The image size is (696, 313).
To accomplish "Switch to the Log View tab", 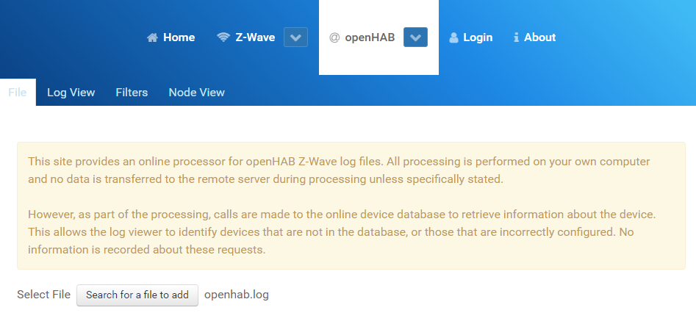I will point(71,93).
